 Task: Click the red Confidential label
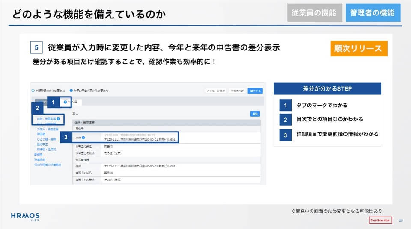click(380, 220)
